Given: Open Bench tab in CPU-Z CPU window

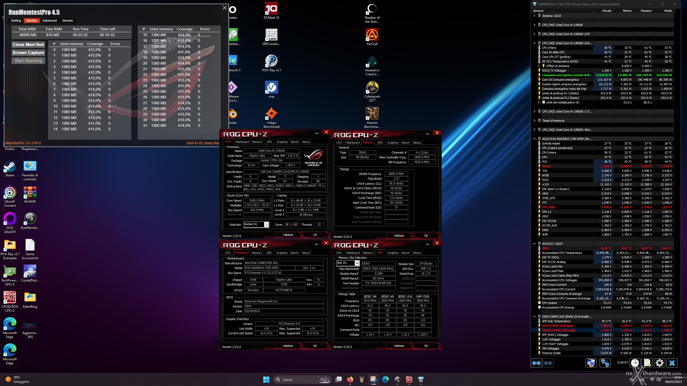Looking at the screenshot, I should (x=295, y=142).
